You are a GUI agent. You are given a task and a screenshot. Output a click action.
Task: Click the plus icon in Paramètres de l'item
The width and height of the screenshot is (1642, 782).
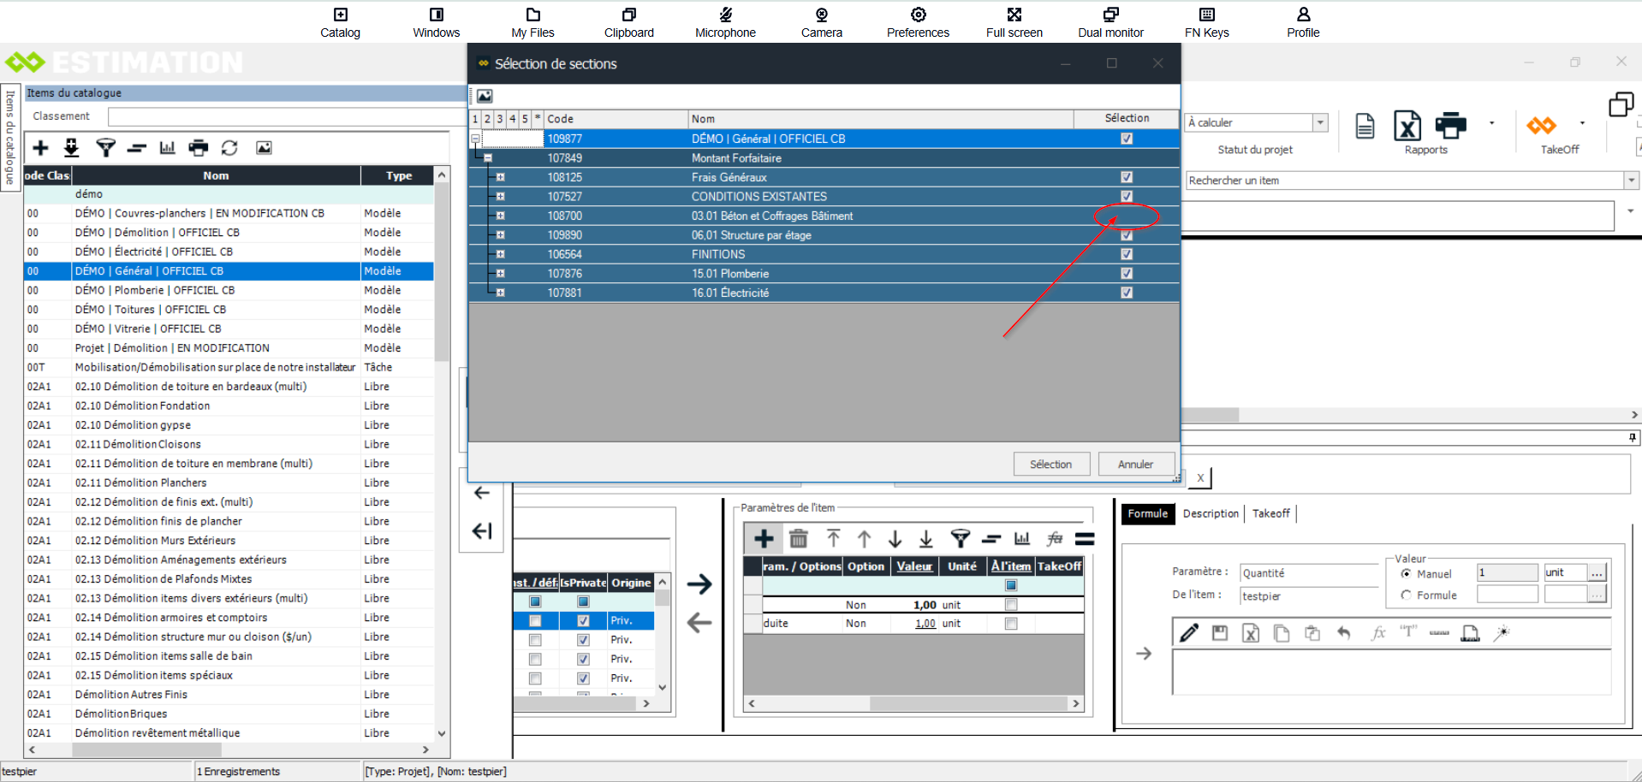click(x=764, y=539)
